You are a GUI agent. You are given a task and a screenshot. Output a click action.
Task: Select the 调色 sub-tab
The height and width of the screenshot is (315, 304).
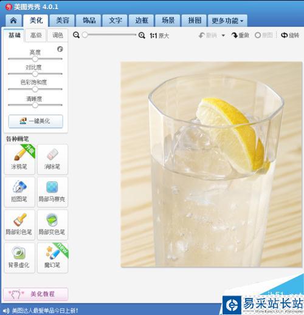point(58,35)
